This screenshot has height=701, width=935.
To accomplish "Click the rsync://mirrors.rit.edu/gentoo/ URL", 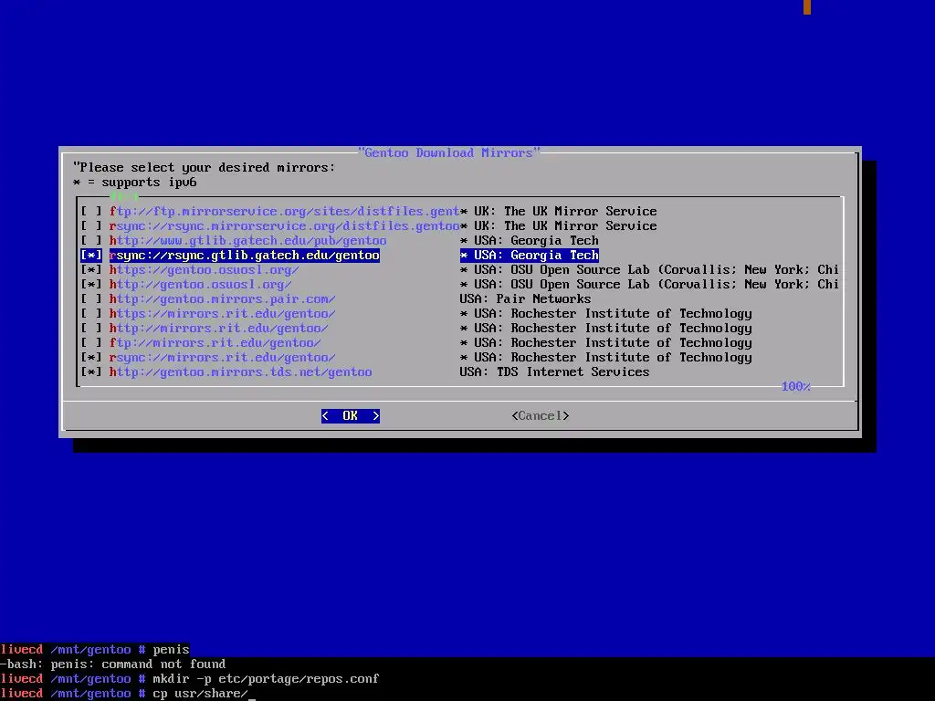I will pyautogui.click(x=223, y=357).
